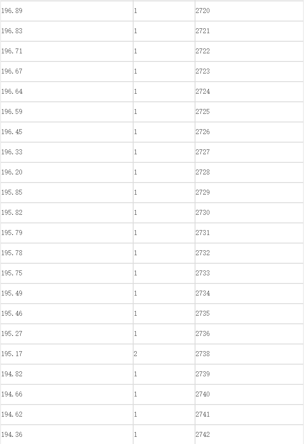This screenshot has width=304, height=444.
Task: Click the rank cell 2720
Action: click(249, 11)
